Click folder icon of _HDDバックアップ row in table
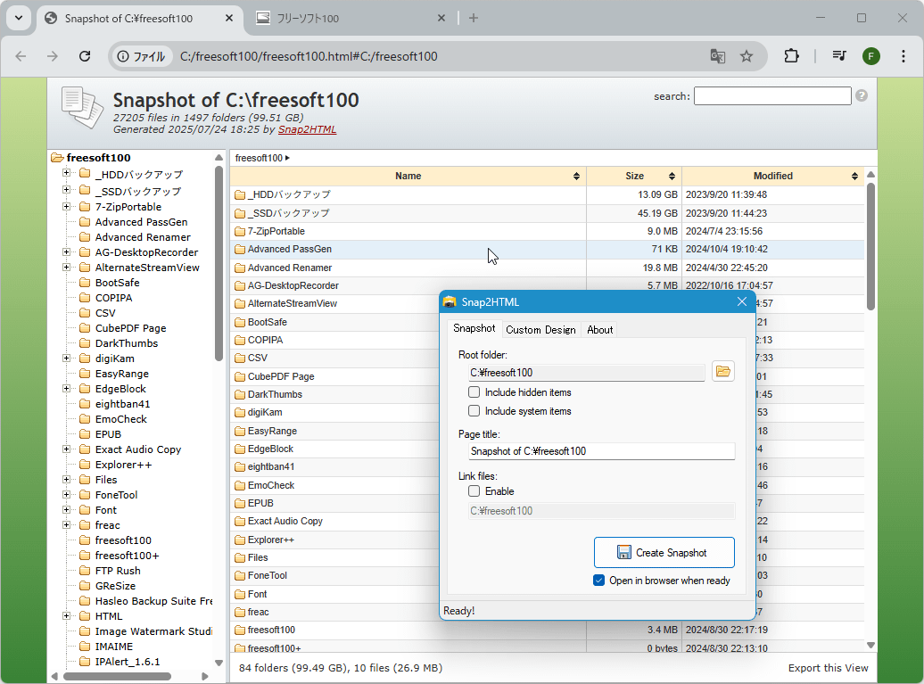 tap(240, 194)
